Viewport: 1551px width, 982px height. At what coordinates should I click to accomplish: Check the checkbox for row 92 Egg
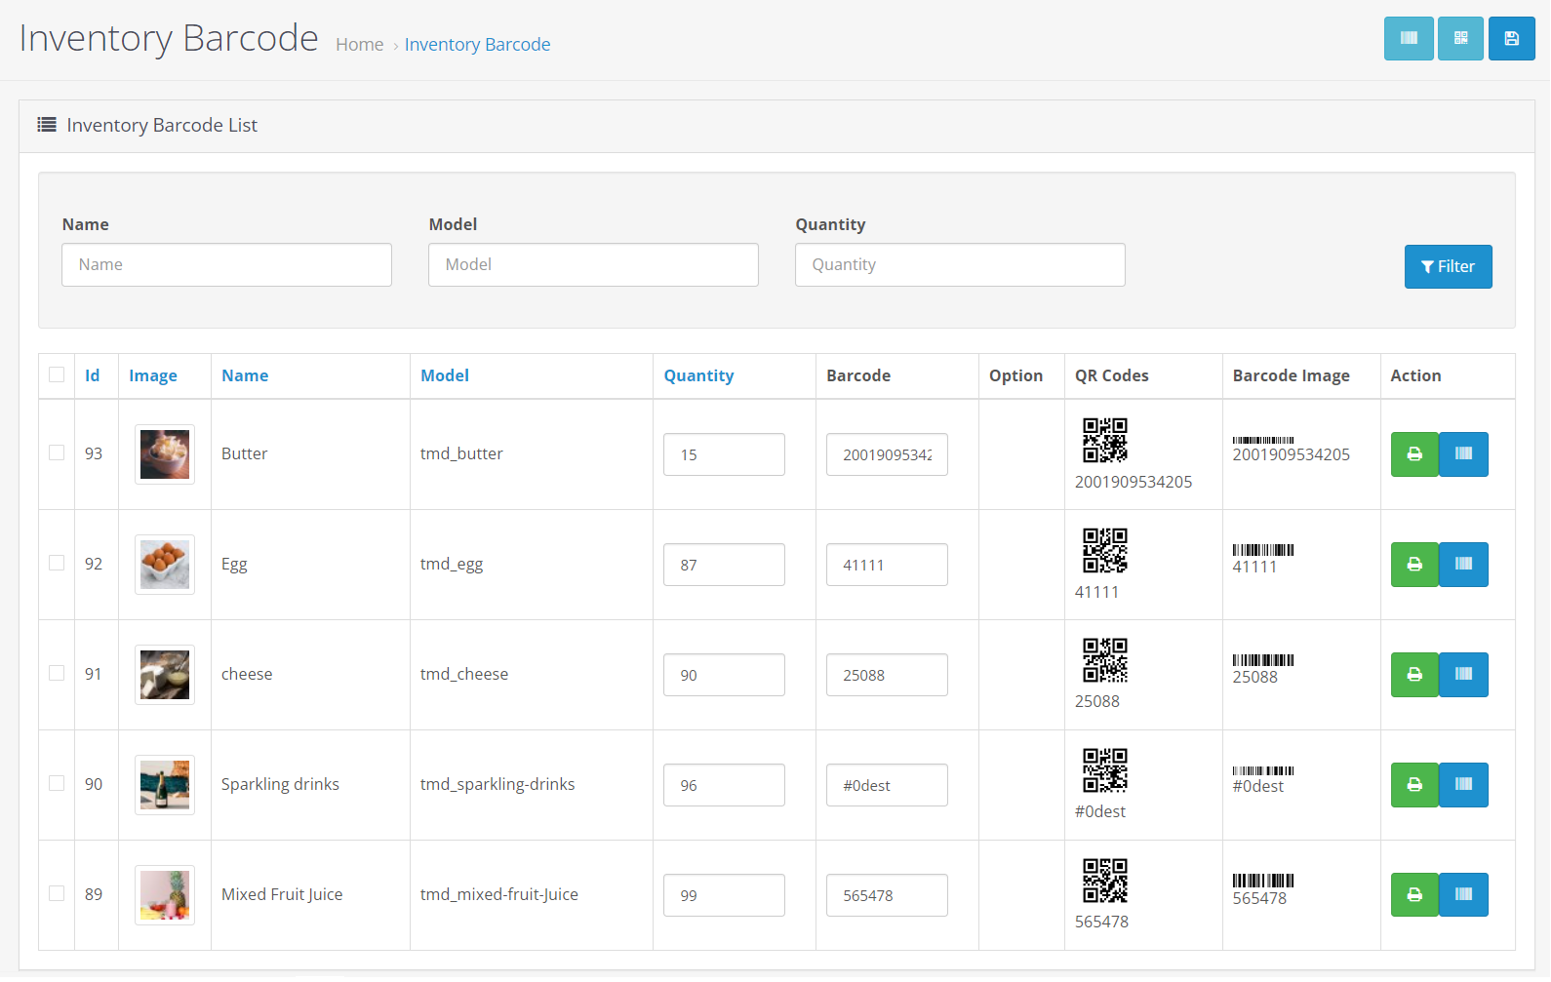click(x=57, y=563)
